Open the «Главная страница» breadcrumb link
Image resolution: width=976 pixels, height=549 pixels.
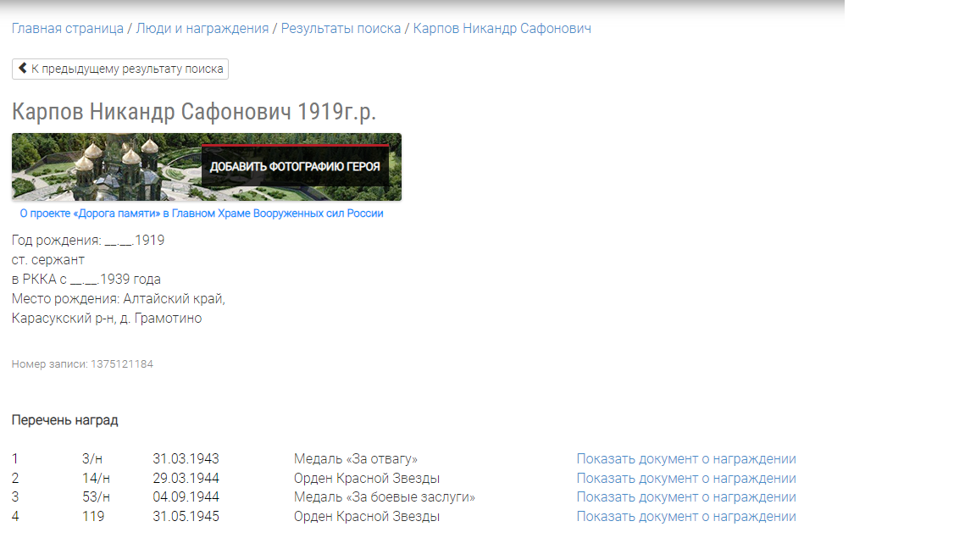tap(68, 28)
